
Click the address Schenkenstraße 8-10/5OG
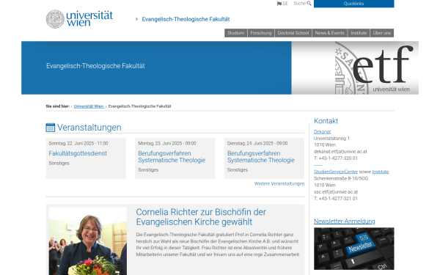click(341, 178)
